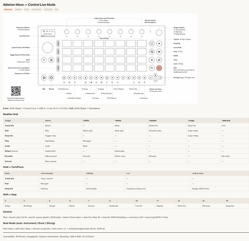Click the octave down minus button

tap(155, 80)
